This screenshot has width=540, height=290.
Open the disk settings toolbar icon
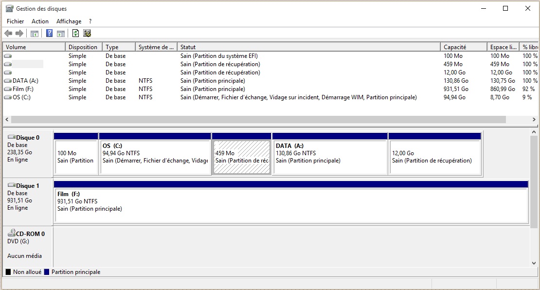click(x=87, y=34)
